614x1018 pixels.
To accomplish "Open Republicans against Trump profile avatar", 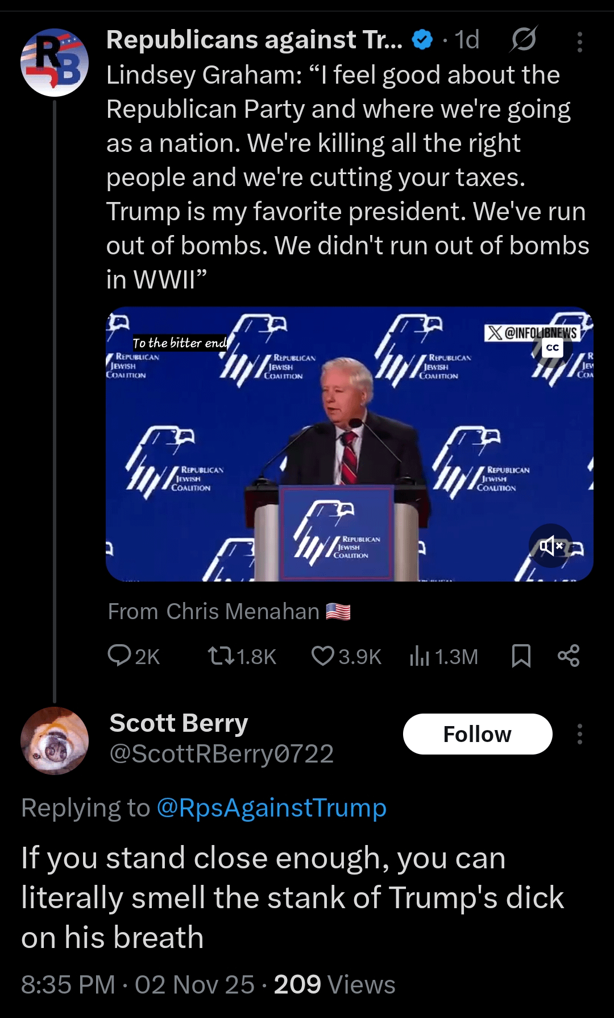I will click(x=55, y=63).
